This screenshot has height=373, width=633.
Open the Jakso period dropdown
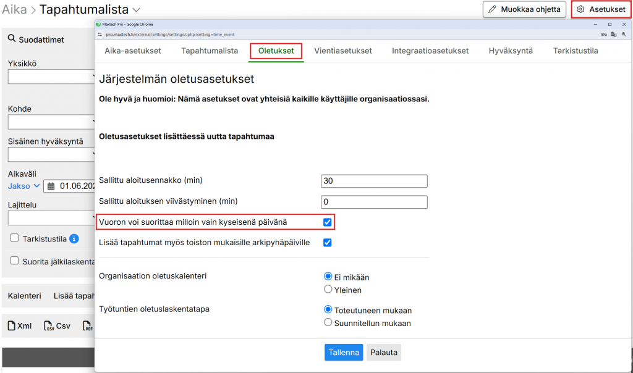pos(24,186)
